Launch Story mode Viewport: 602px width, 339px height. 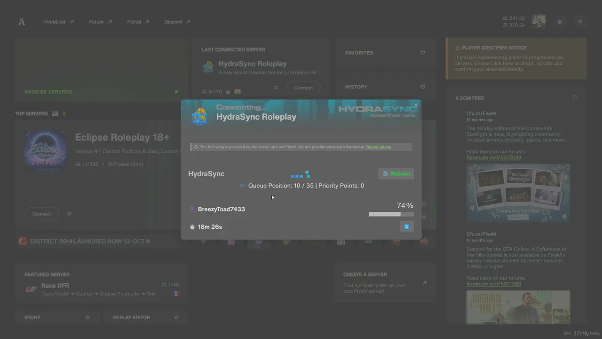click(x=57, y=317)
